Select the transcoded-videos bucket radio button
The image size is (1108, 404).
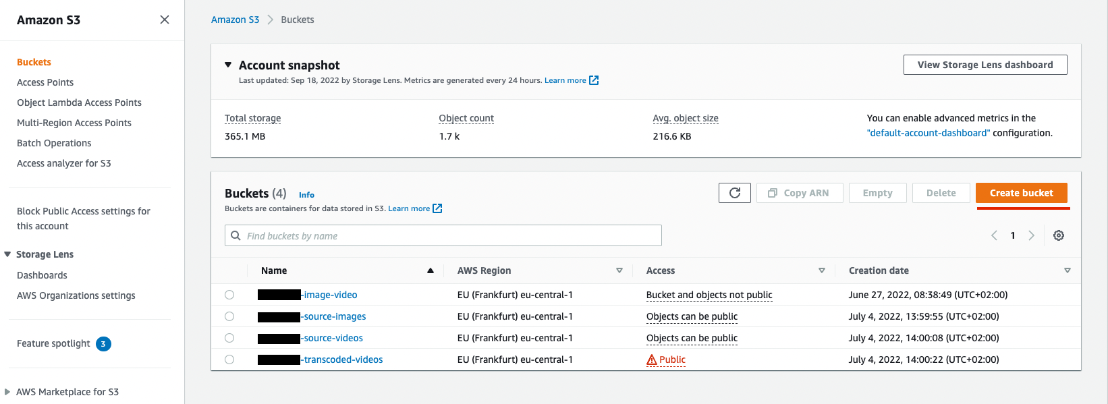229,359
